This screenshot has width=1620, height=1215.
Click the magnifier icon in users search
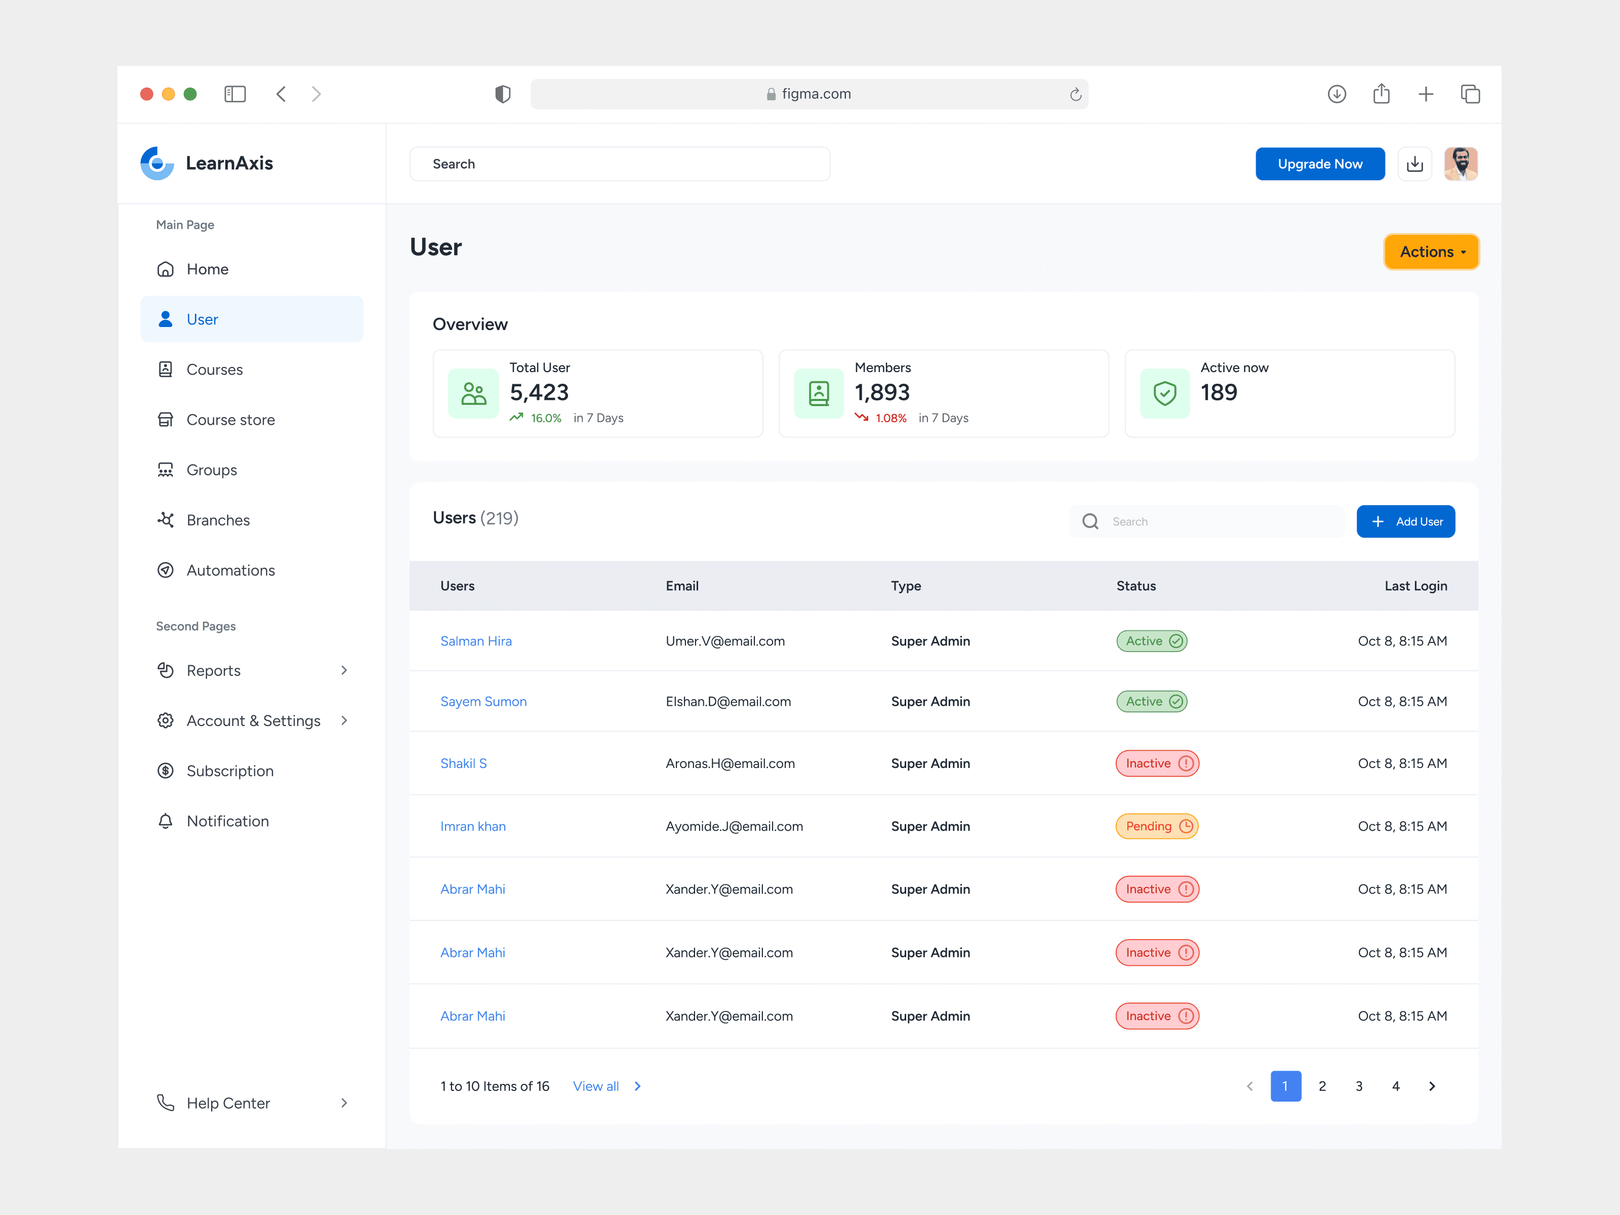coord(1090,521)
